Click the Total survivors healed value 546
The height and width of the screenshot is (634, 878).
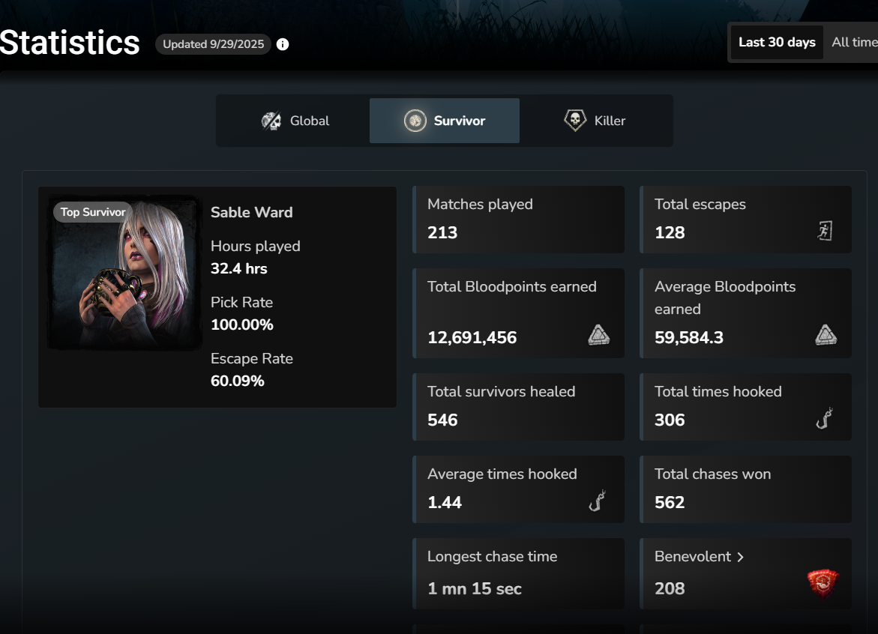tap(442, 420)
